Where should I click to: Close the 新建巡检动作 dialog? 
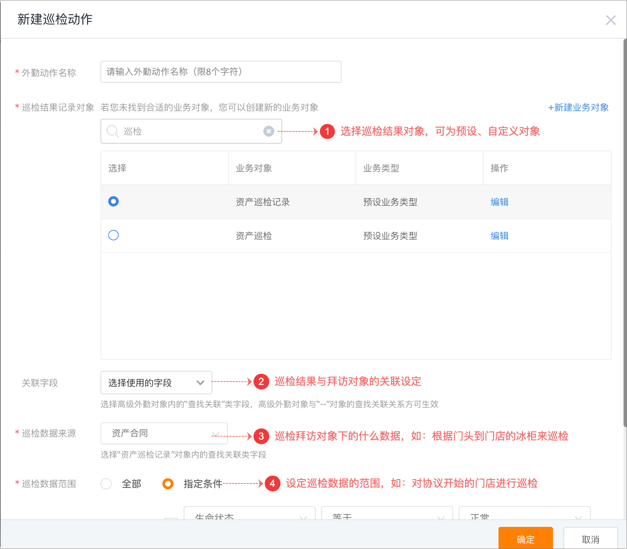click(610, 20)
